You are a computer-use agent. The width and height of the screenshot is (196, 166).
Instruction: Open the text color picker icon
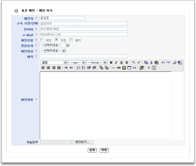pos(101,68)
